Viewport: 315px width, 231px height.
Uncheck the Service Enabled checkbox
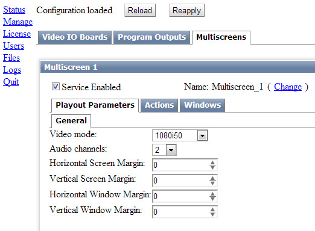tap(56, 87)
